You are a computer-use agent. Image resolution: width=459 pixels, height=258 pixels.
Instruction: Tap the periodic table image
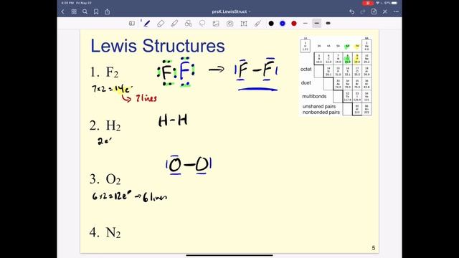coord(336,77)
